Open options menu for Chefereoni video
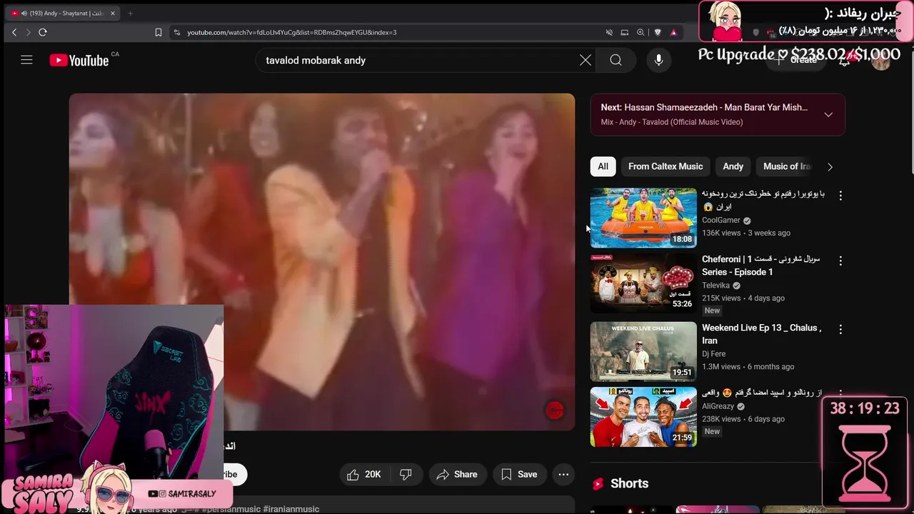Image resolution: width=914 pixels, height=514 pixels. 840,261
